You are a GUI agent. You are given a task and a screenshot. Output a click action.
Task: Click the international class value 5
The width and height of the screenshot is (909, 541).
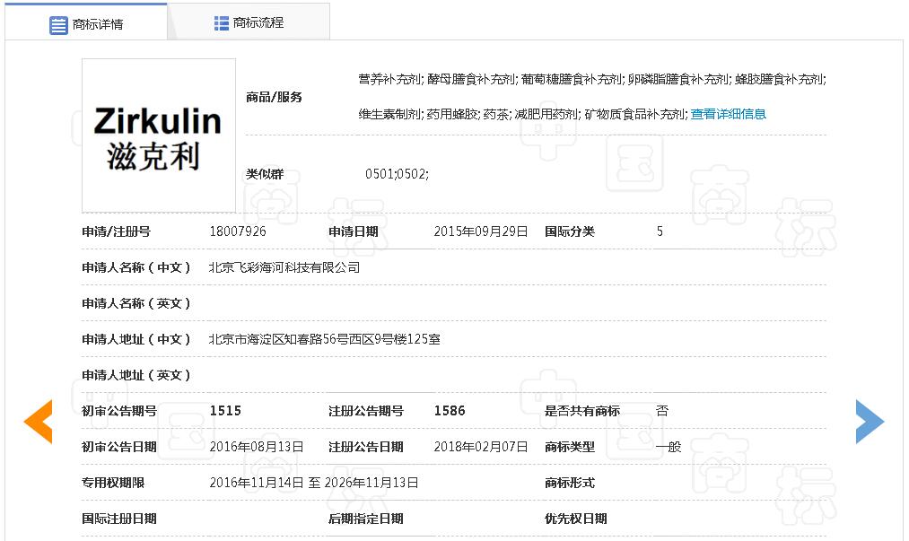(660, 231)
